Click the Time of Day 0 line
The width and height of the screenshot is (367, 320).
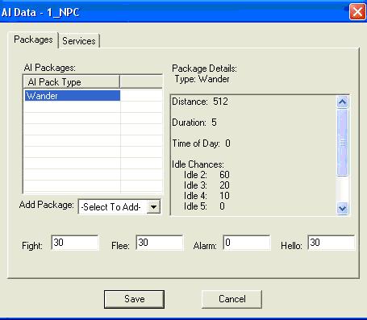pyautogui.click(x=201, y=143)
